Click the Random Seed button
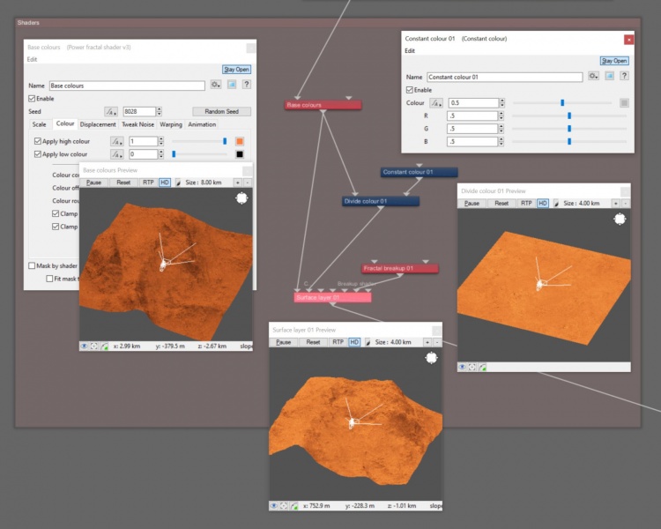This screenshot has width=661, height=529. tap(222, 111)
